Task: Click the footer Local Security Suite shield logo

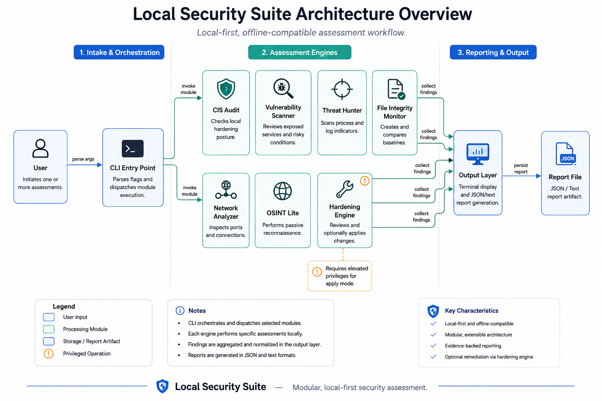Action: [x=162, y=387]
